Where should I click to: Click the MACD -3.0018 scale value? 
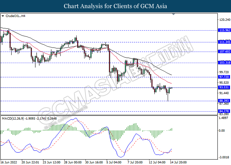[224, 157]
